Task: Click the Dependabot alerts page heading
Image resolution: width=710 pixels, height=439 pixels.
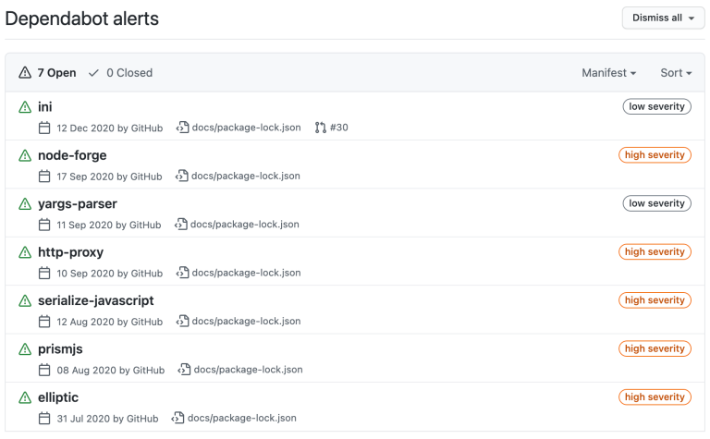Action: 82,18
